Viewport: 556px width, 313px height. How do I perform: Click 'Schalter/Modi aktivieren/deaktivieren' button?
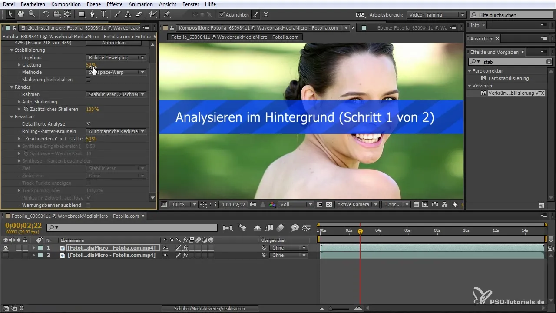[210, 308]
